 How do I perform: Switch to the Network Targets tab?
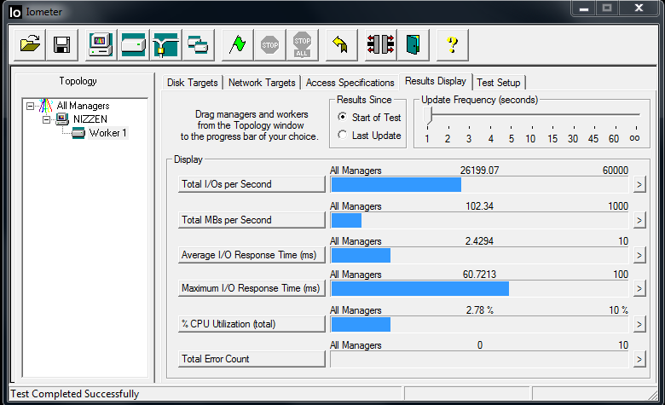click(262, 83)
